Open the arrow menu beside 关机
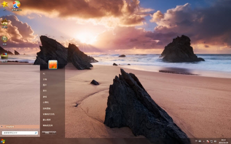231x144 pixels. coord(54,133)
